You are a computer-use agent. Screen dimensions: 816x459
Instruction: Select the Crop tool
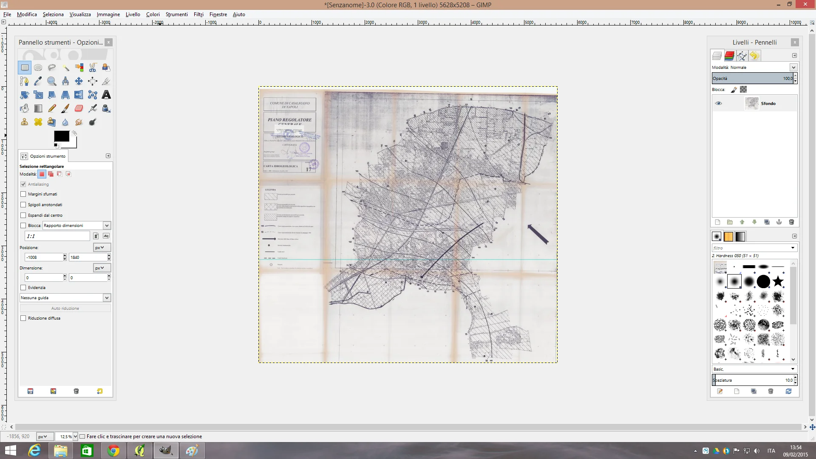[x=106, y=81]
